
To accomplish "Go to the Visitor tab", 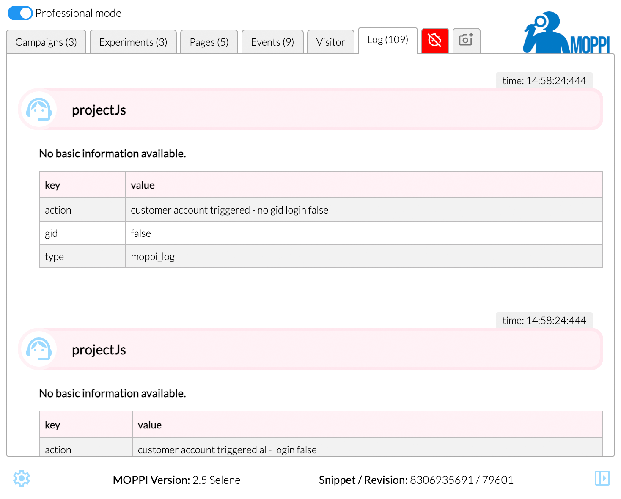I will (x=330, y=42).
